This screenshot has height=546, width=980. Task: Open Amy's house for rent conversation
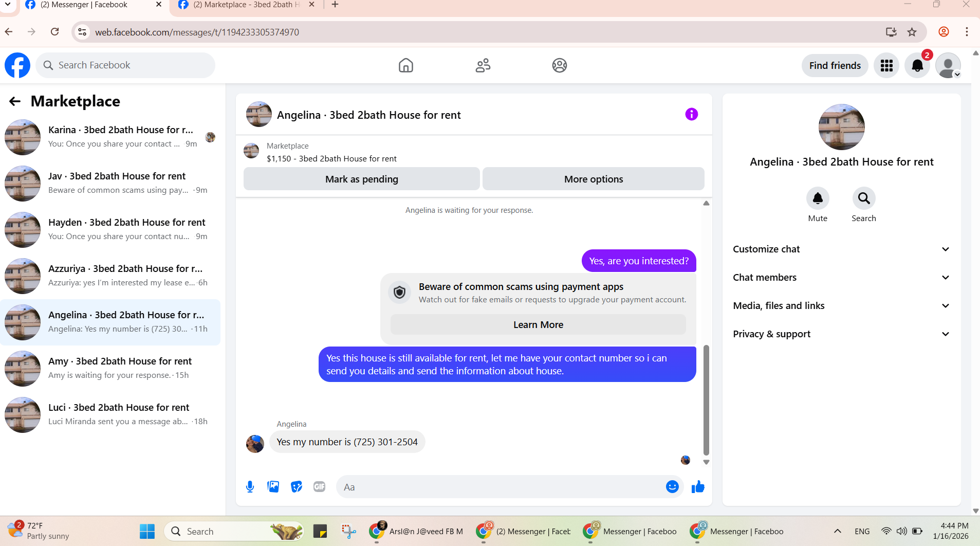coord(110,369)
